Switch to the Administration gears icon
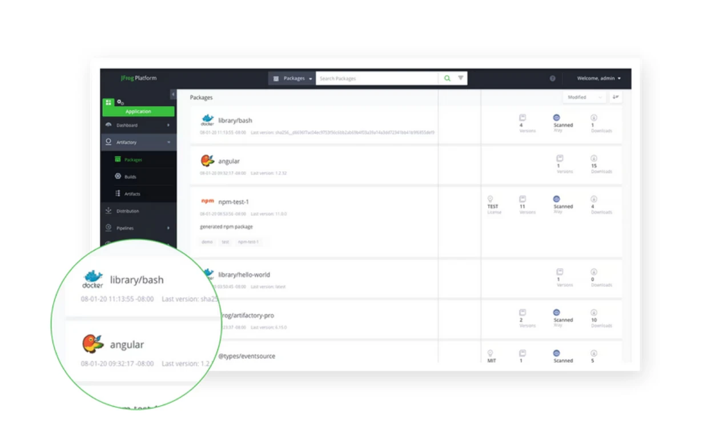Viewport: 707px width, 429px height. click(120, 102)
